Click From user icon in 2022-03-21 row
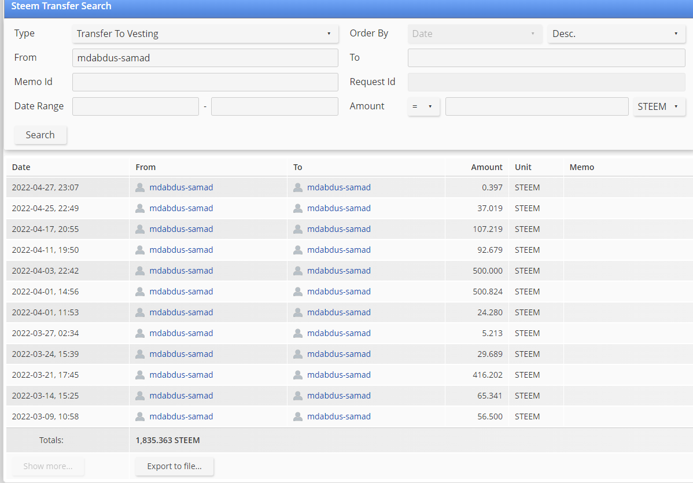 (x=139, y=375)
